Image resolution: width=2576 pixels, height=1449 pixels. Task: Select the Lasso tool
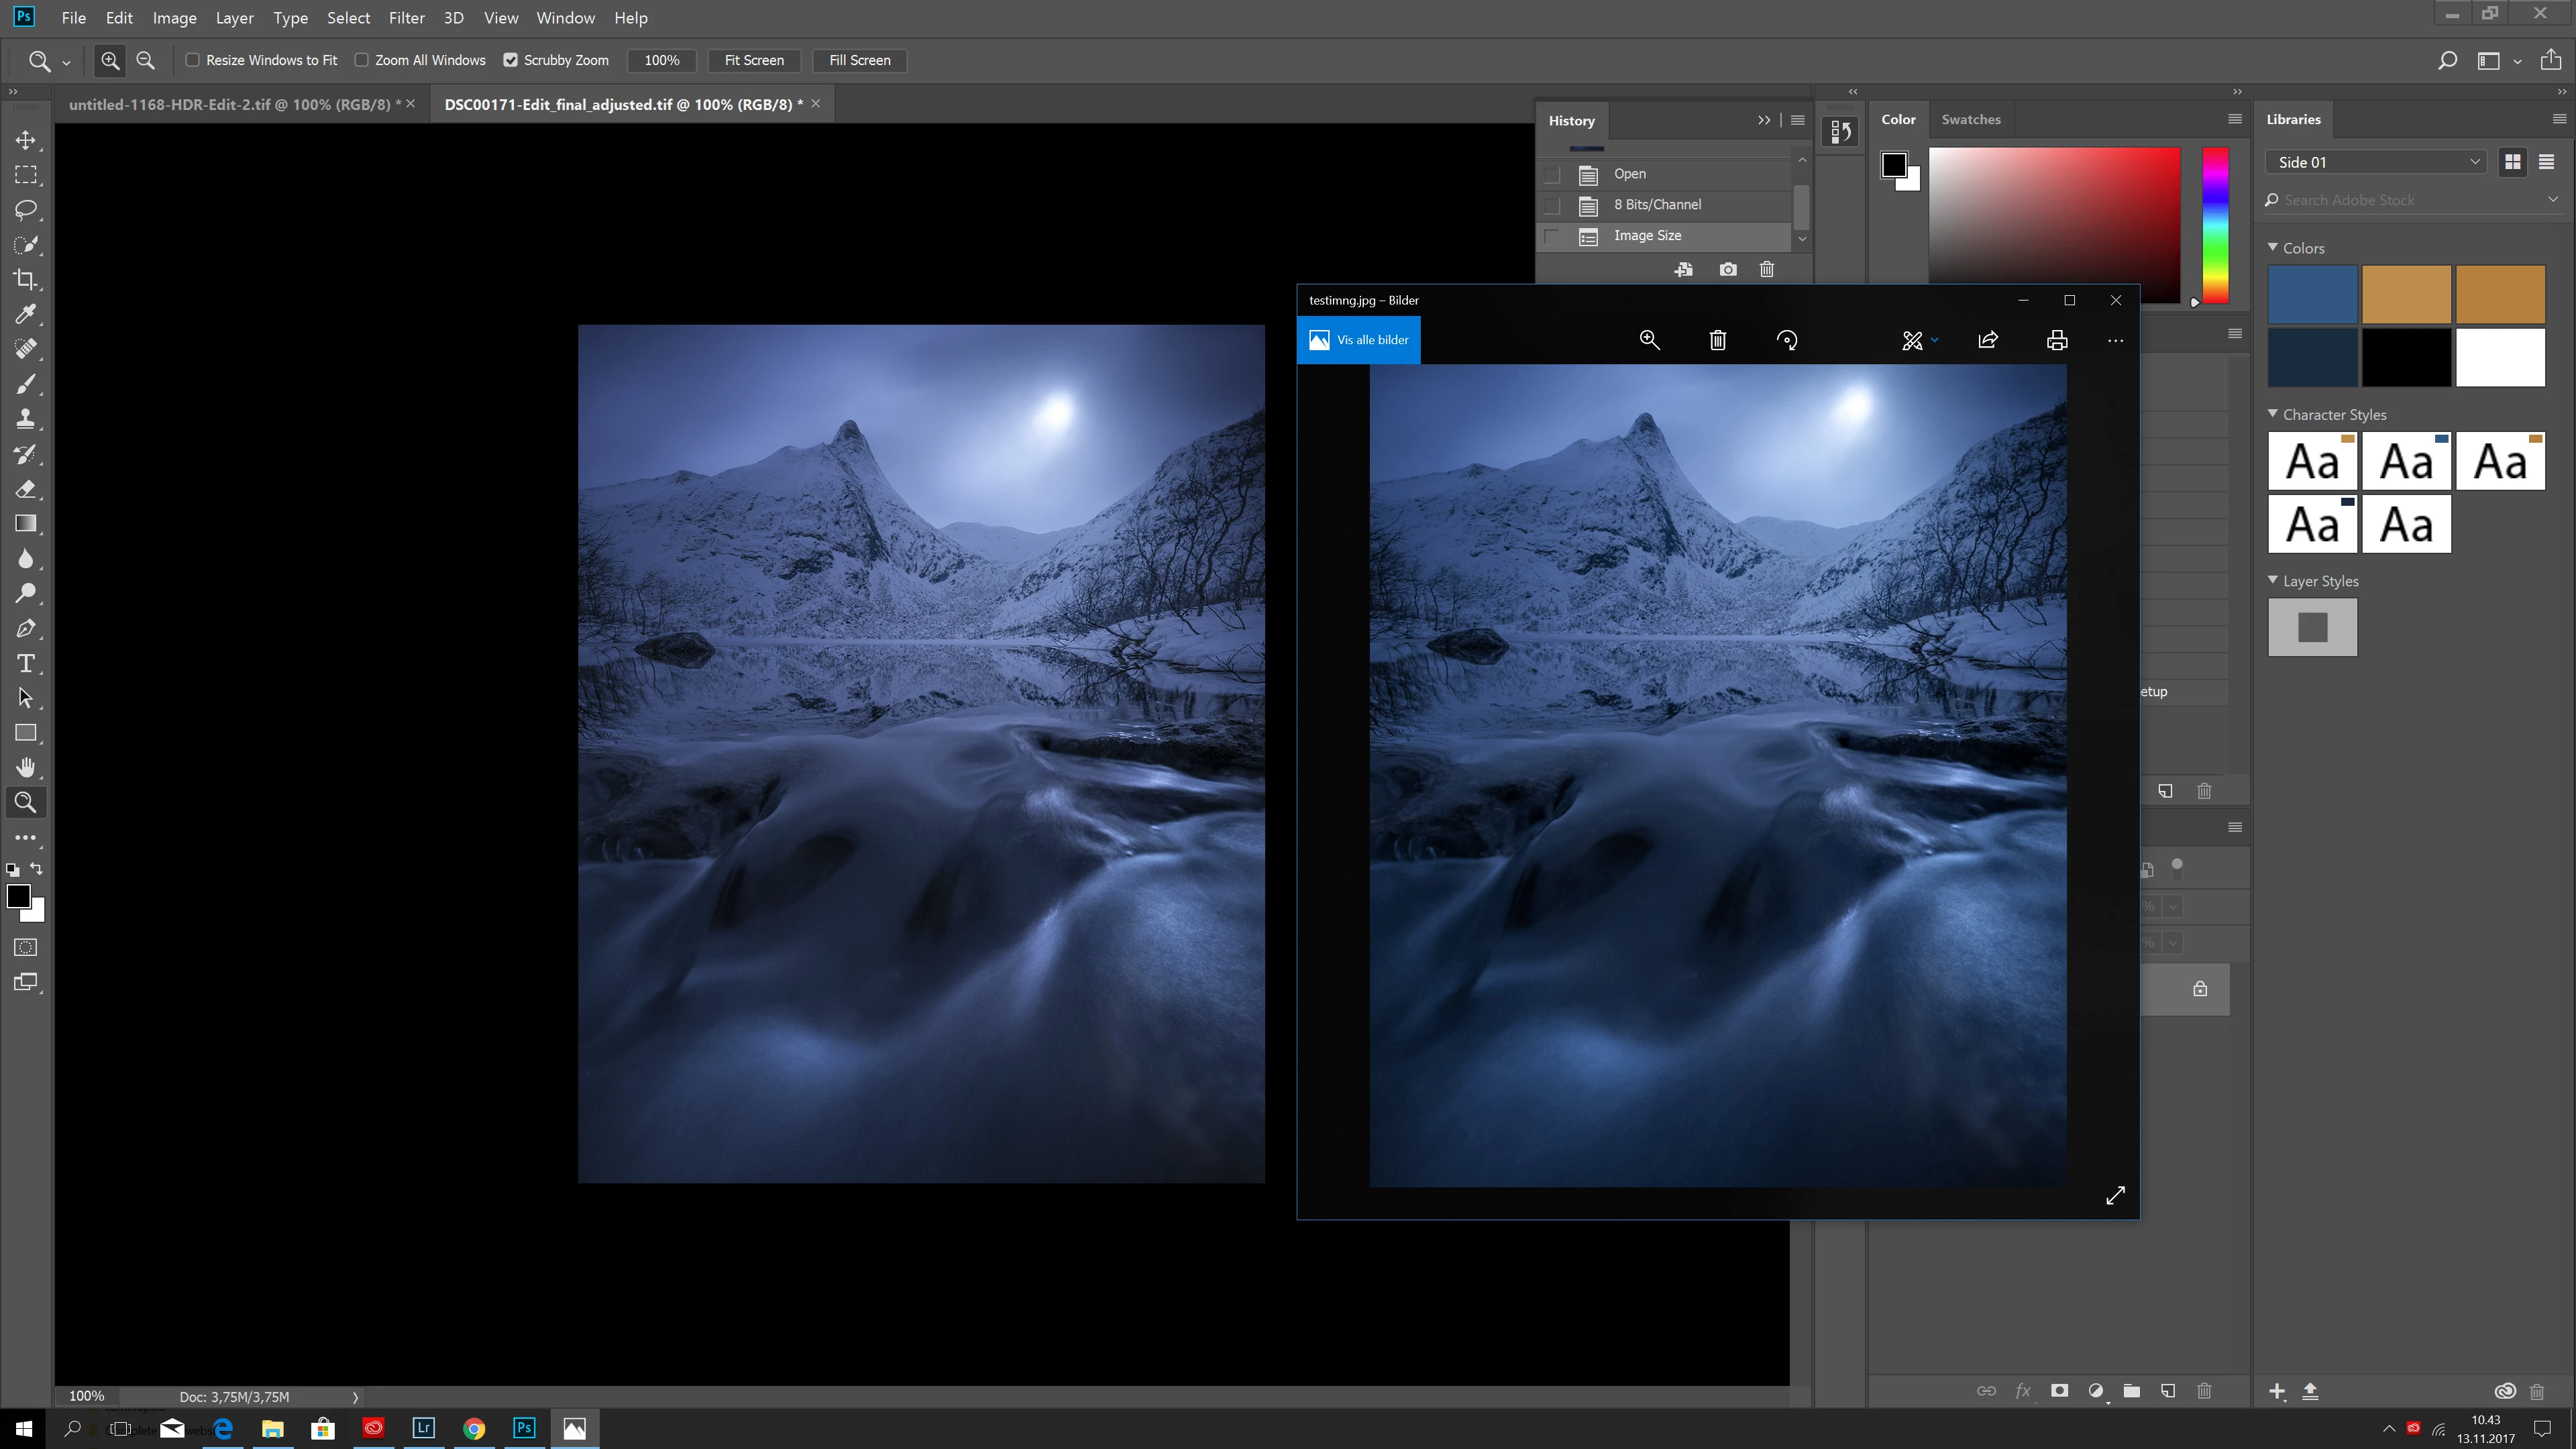(26, 210)
